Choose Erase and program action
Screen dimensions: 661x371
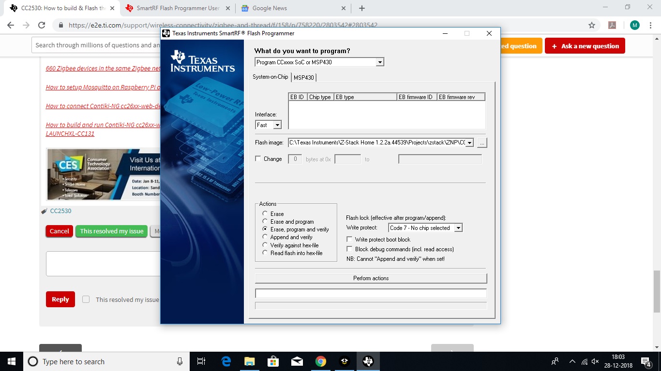(265, 221)
